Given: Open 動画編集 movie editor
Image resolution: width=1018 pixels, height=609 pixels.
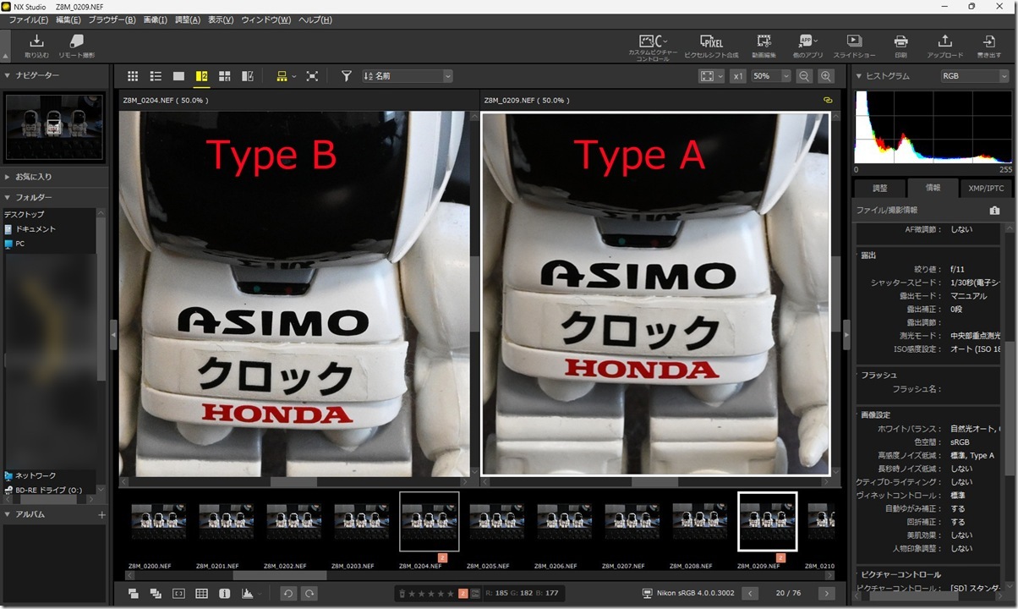Looking at the screenshot, I should 763,46.
